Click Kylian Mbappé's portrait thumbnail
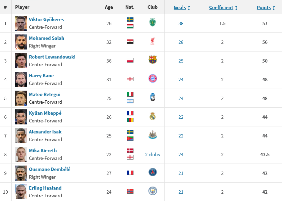 21,117
